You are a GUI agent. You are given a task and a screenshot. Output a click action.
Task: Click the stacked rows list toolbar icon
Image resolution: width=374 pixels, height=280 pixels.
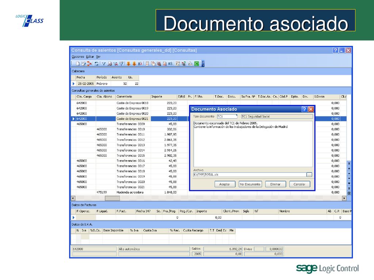pos(147,63)
